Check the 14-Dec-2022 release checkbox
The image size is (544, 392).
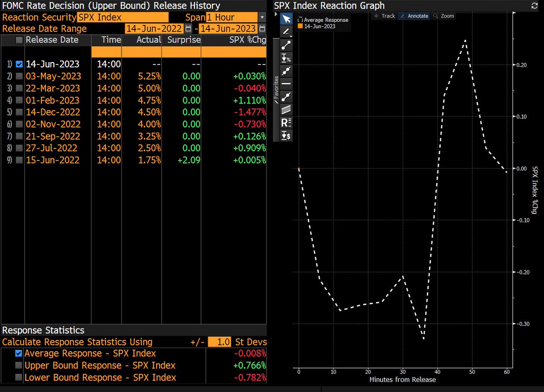click(19, 112)
